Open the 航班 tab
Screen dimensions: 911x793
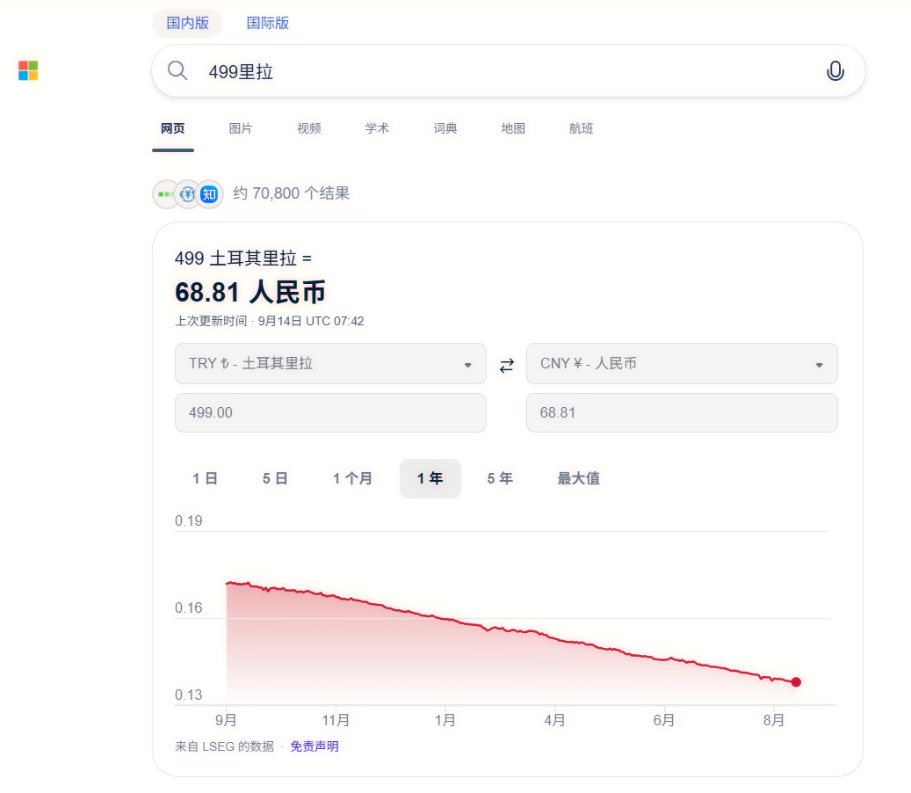coord(581,128)
